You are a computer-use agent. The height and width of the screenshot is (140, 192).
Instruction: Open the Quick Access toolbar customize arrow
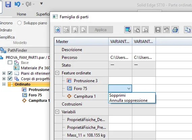coord(42,4)
